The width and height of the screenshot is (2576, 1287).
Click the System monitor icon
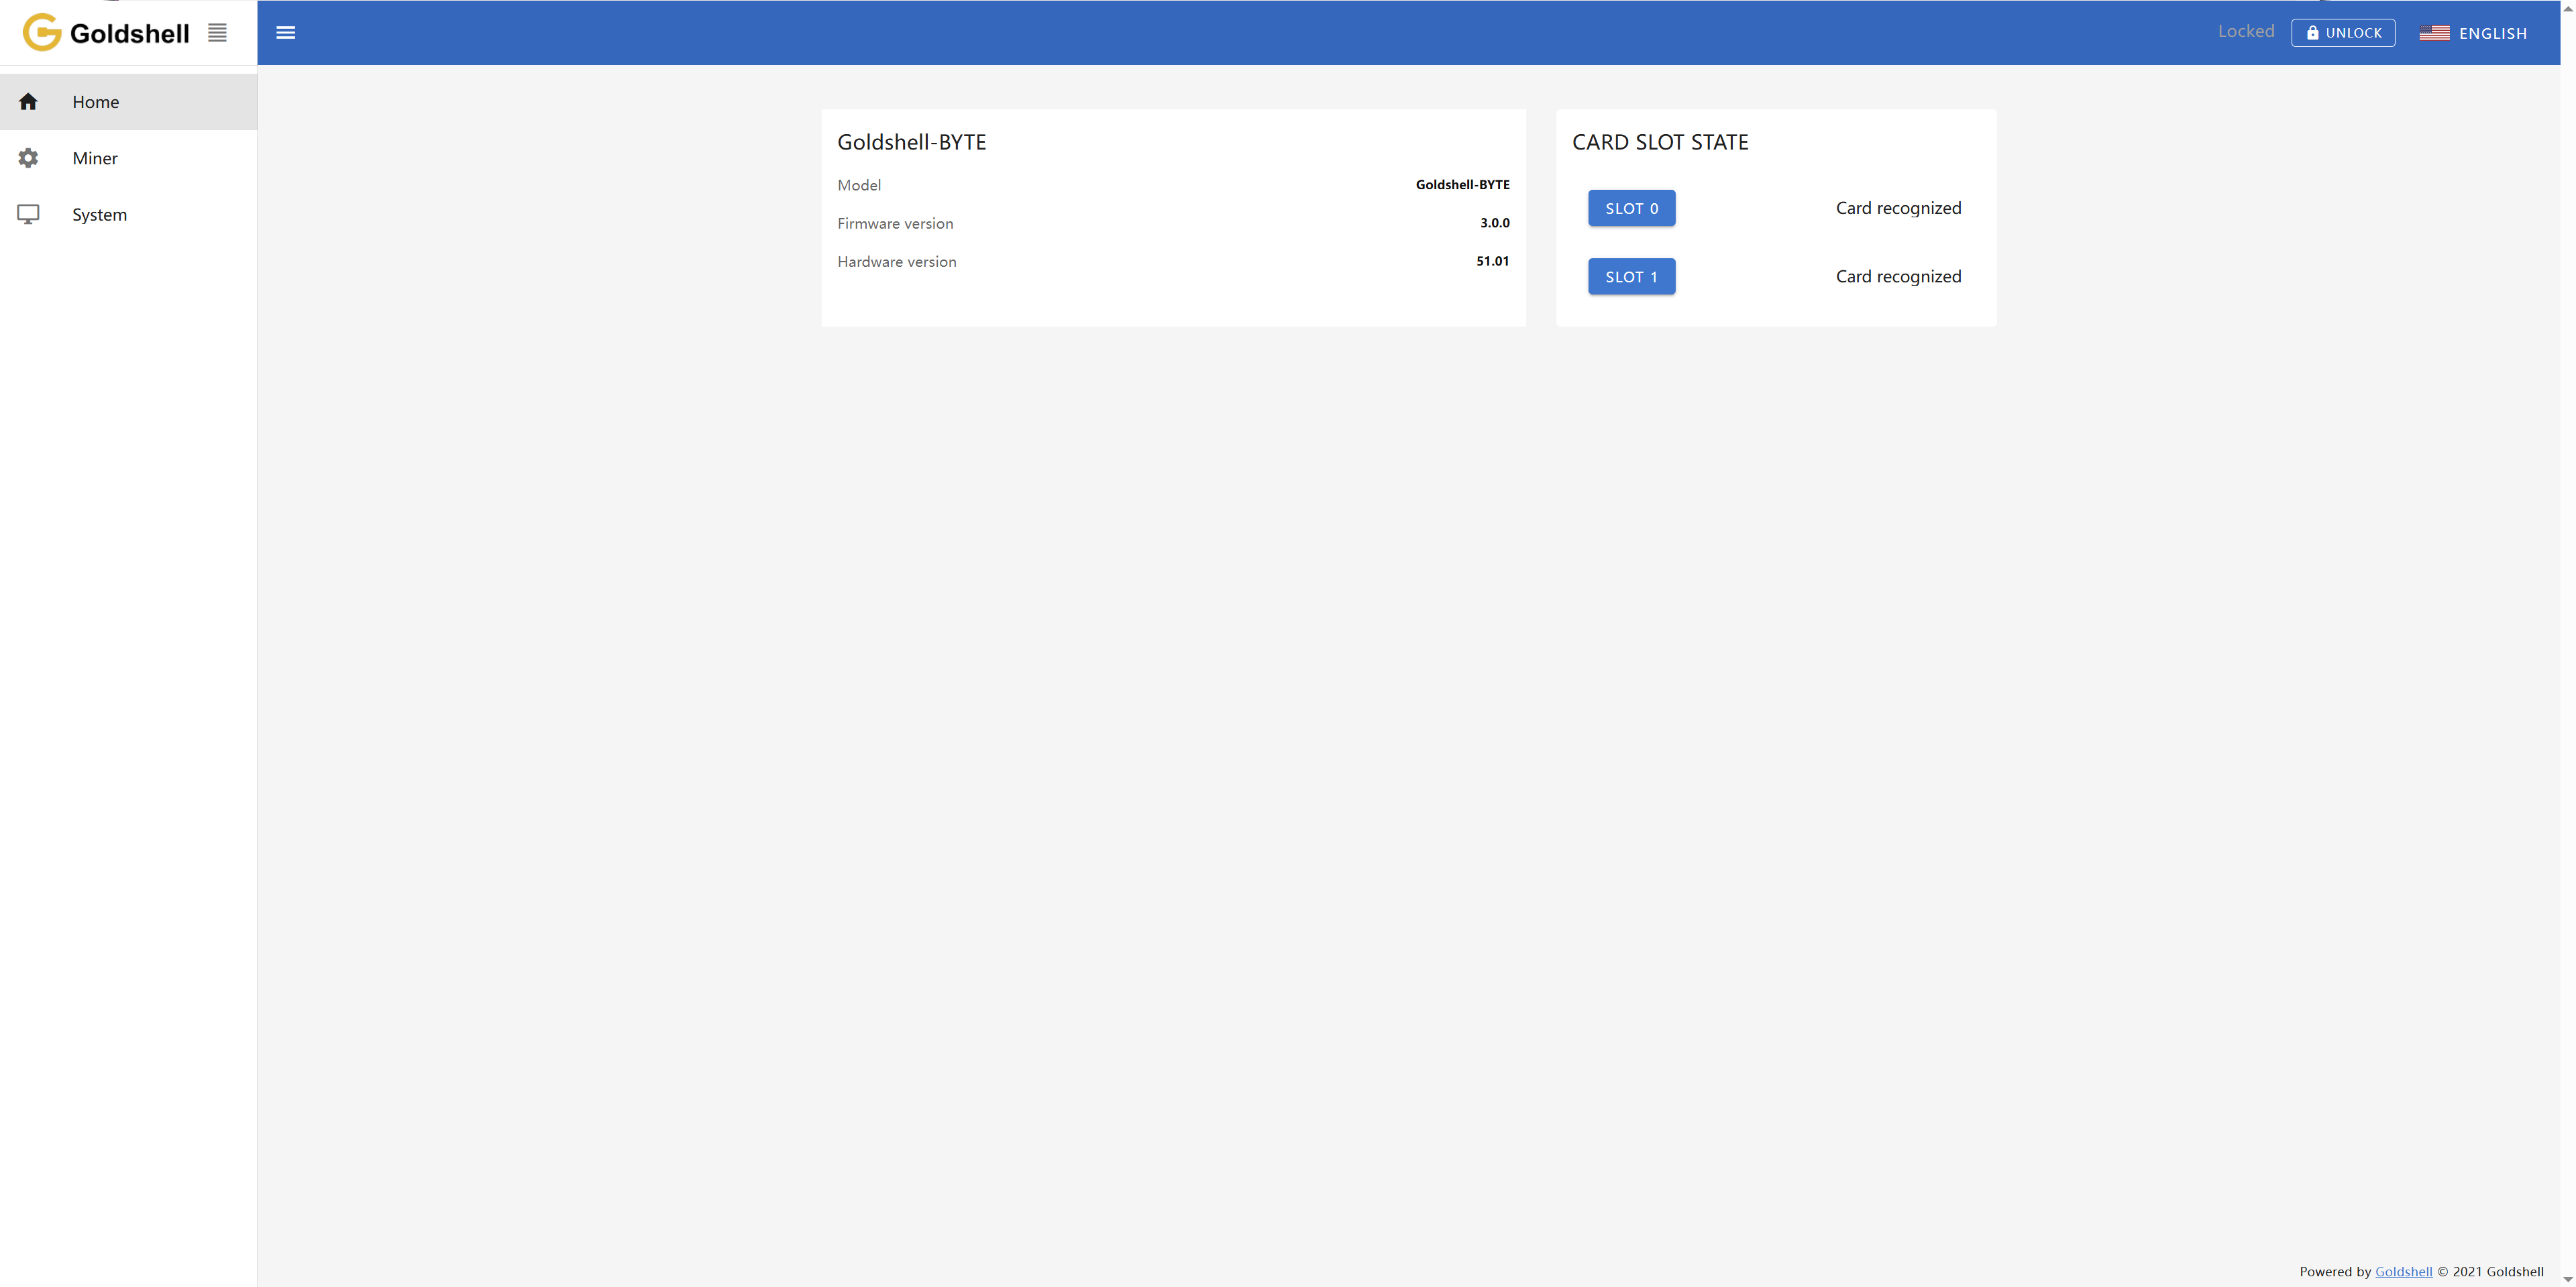pos(28,214)
